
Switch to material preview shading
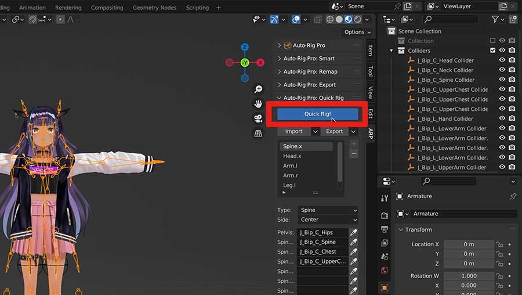tap(348, 19)
